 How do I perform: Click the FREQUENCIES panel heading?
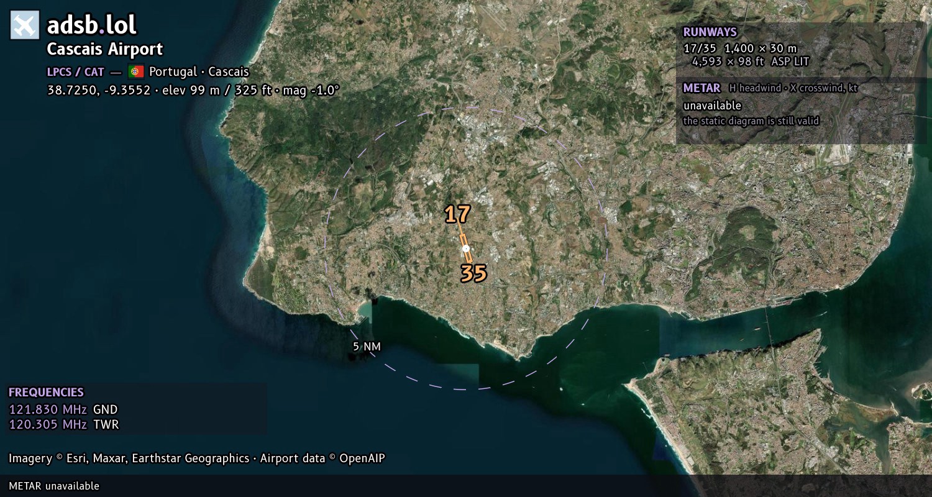click(x=46, y=393)
